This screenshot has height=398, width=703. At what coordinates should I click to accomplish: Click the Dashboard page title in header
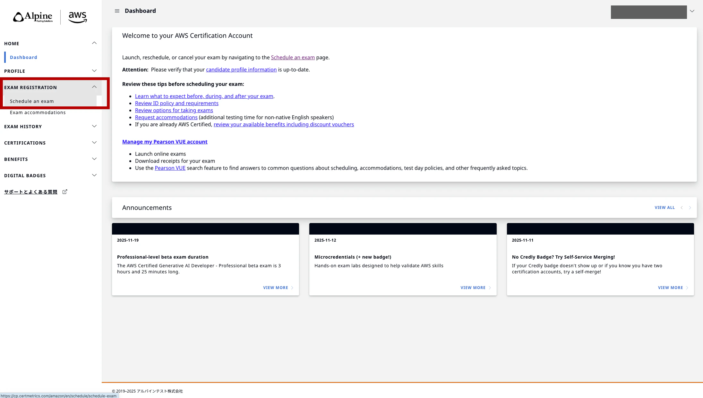(x=140, y=11)
